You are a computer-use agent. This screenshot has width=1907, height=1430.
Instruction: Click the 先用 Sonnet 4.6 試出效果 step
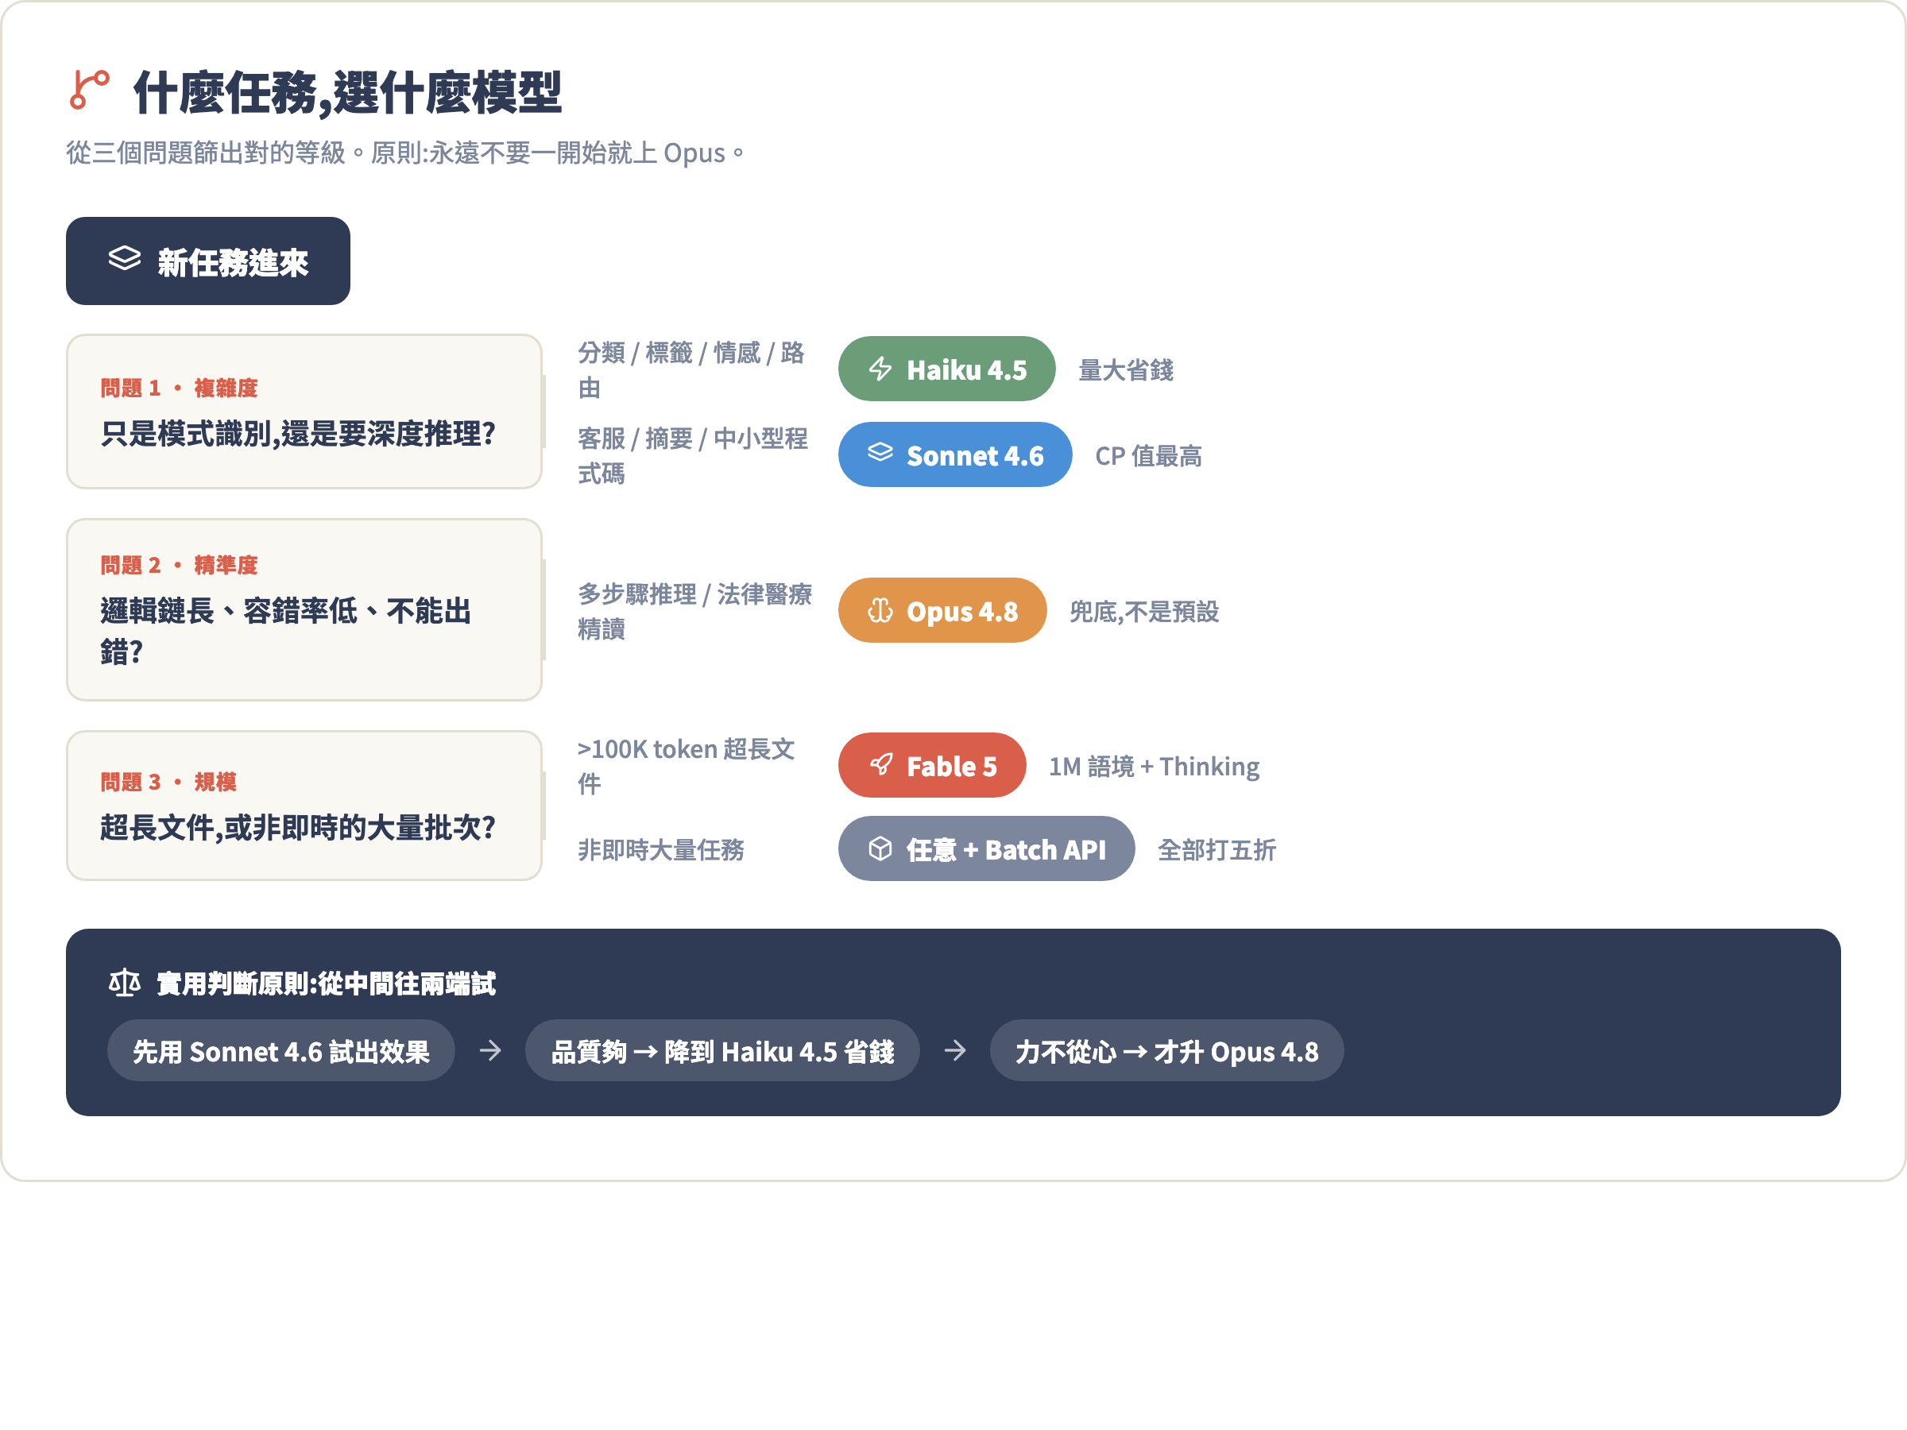(x=281, y=1050)
